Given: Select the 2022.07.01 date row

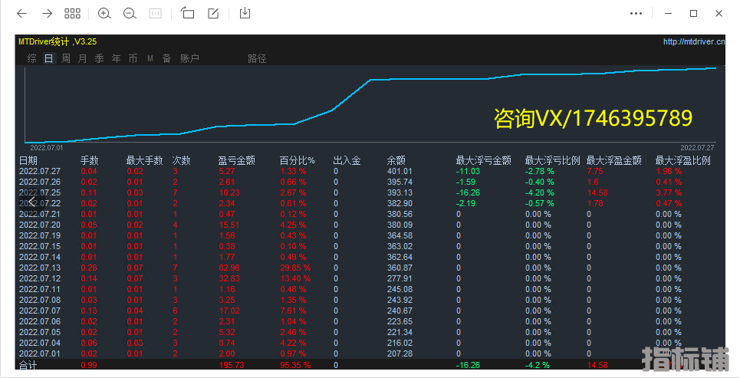Looking at the screenshot, I should point(40,353).
